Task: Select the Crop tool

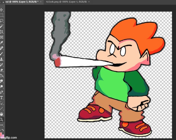Action: (x=1, y=32)
